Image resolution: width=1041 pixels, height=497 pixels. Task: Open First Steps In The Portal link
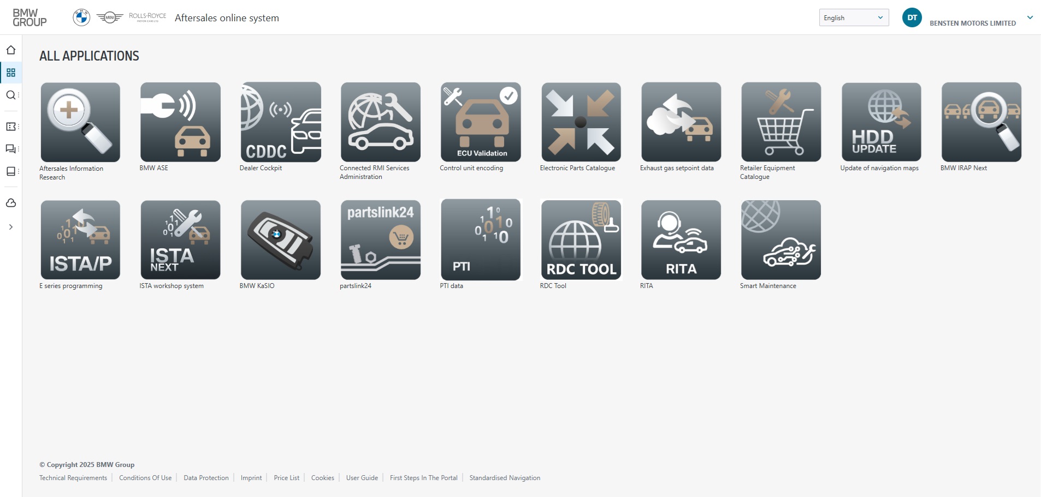coord(424,478)
